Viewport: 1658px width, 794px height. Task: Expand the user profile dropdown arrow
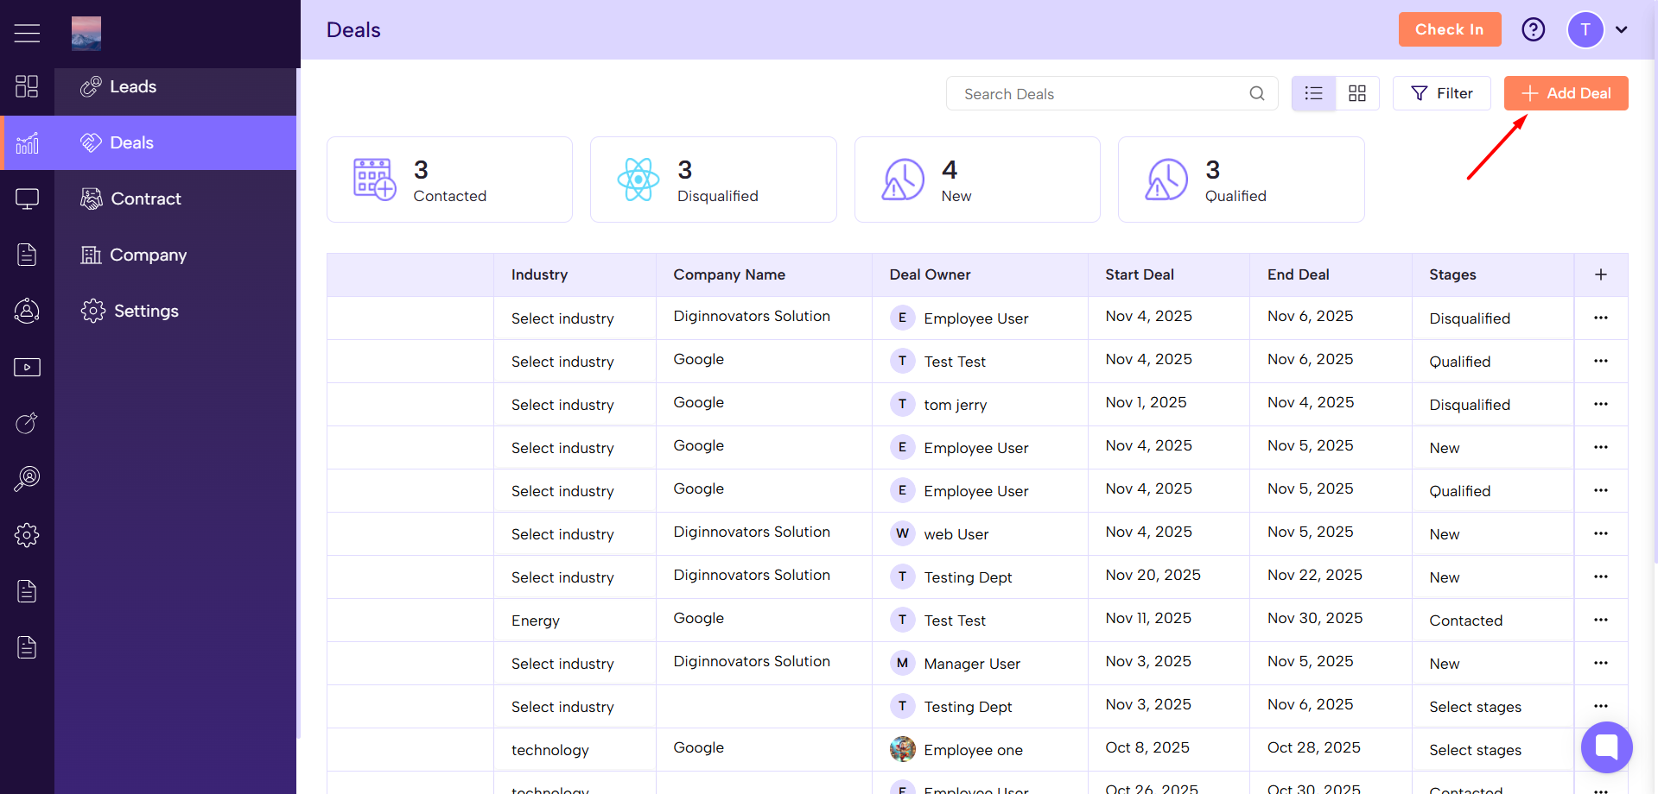[x=1622, y=29]
